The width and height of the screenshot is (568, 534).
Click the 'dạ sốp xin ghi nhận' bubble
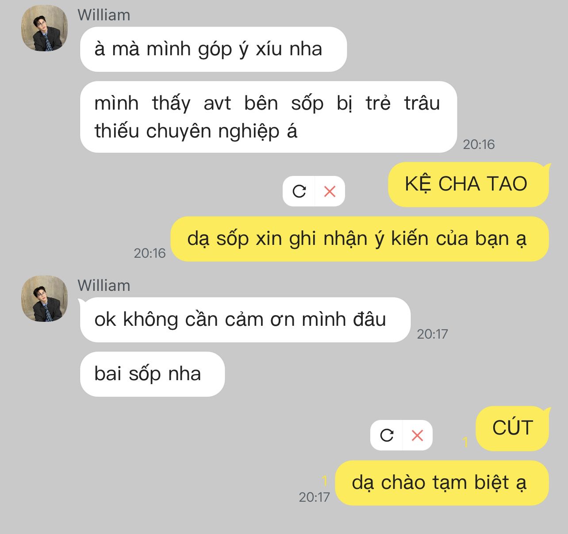(x=360, y=239)
